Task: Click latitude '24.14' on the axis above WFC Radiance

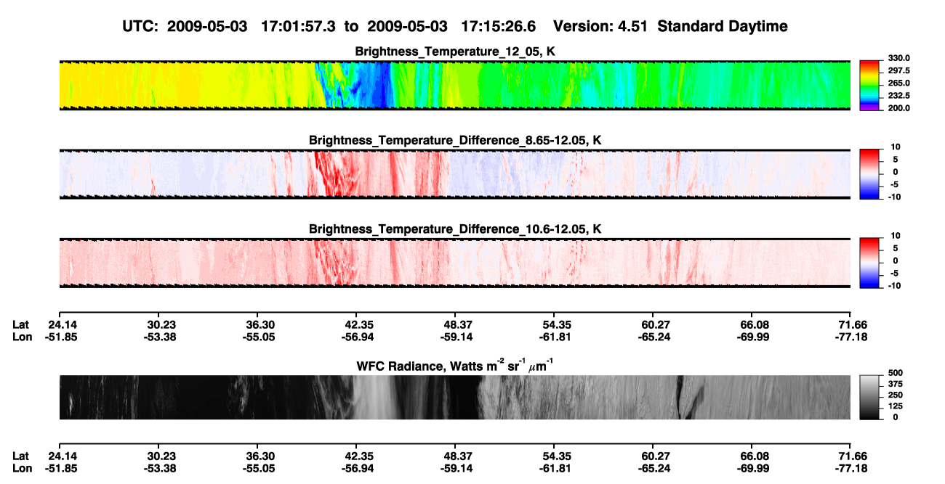Action: 62,325
